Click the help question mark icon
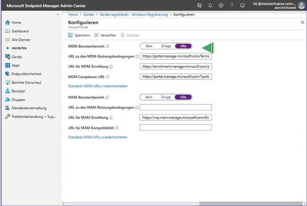 coord(231,5)
